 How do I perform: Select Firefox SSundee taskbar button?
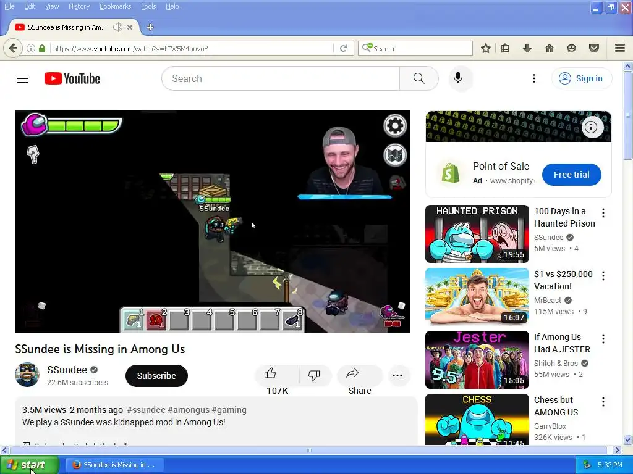tap(114, 465)
